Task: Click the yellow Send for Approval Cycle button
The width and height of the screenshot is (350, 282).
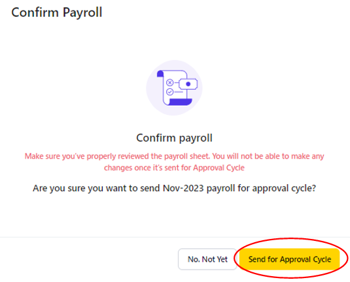Action: (289, 259)
